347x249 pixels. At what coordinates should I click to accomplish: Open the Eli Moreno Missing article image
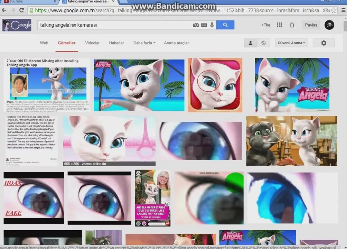click(x=47, y=85)
